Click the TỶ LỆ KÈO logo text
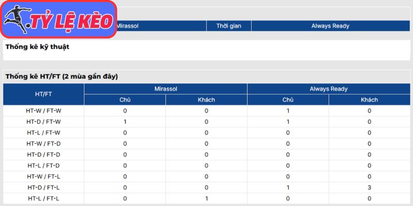 (71, 21)
